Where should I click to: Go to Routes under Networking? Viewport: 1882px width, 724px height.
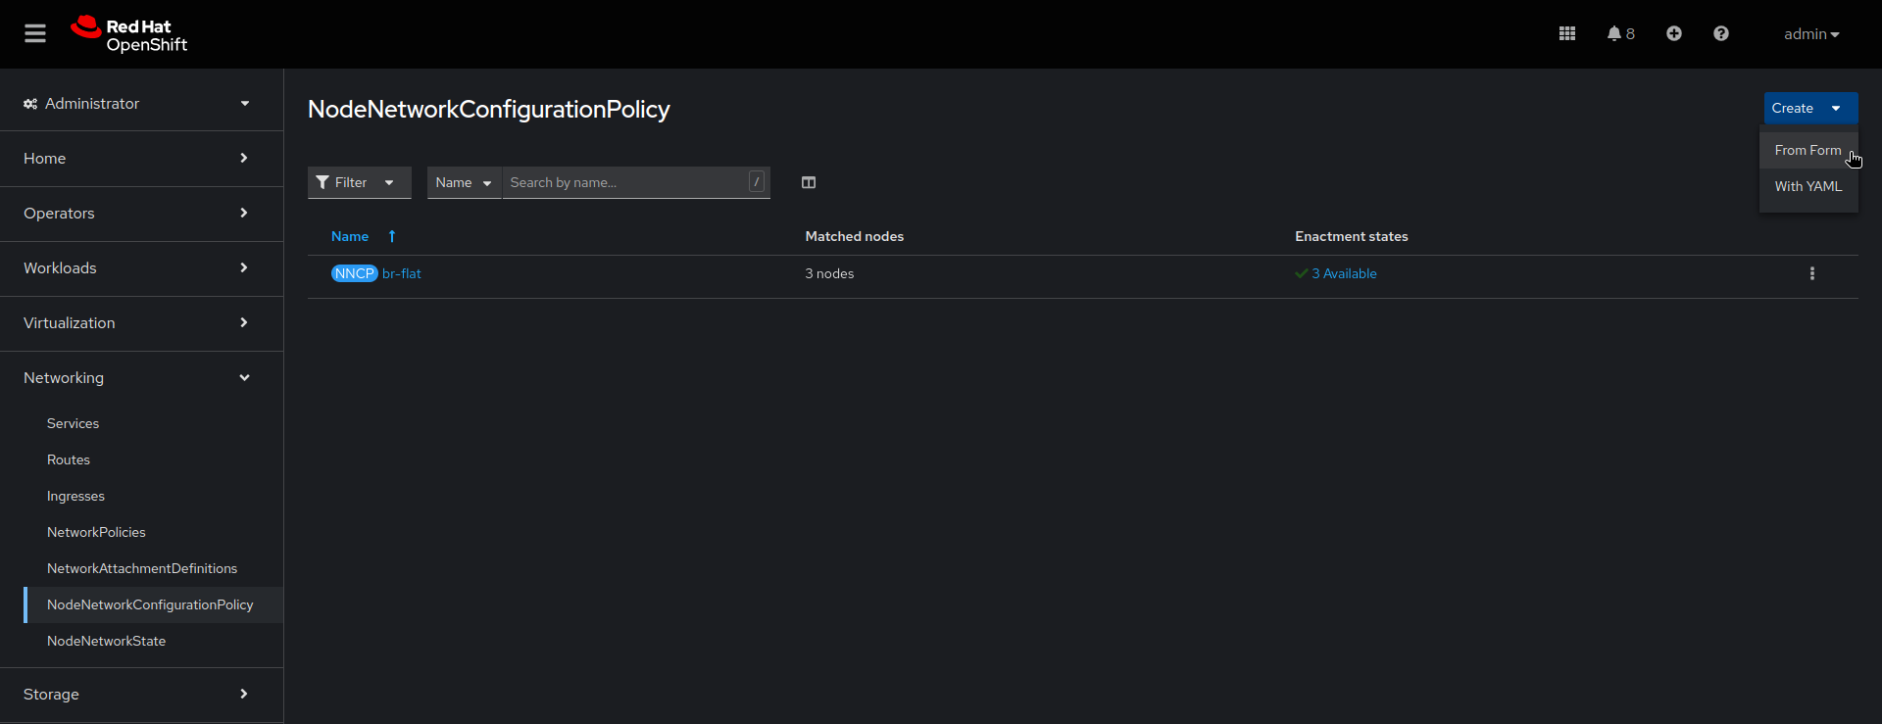[69, 460]
